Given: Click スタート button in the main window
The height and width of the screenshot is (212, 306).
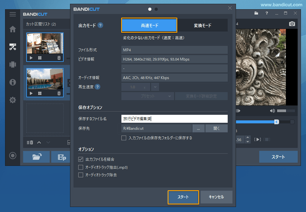Looking at the screenshot, I should click(x=278, y=157).
